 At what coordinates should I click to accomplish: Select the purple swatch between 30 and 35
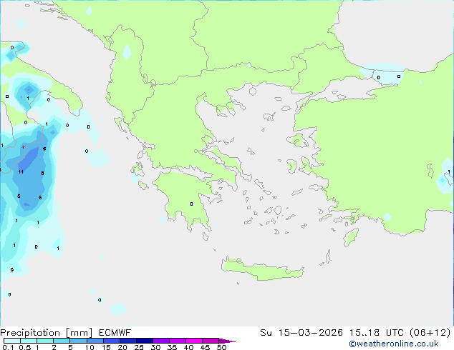click(x=161, y=341)
